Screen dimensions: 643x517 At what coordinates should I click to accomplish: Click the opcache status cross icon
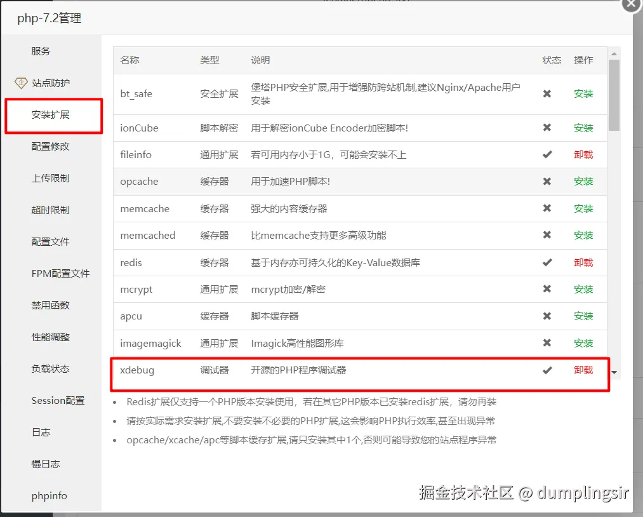pyautogui.click(x=547, y=182)
